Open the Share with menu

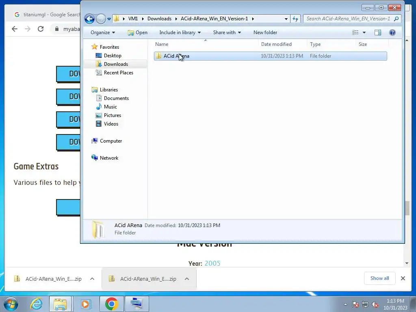pyautogui.click(x=227, y=32)
